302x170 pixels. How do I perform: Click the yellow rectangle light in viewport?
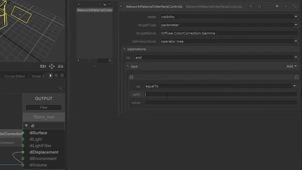point(21,15)
